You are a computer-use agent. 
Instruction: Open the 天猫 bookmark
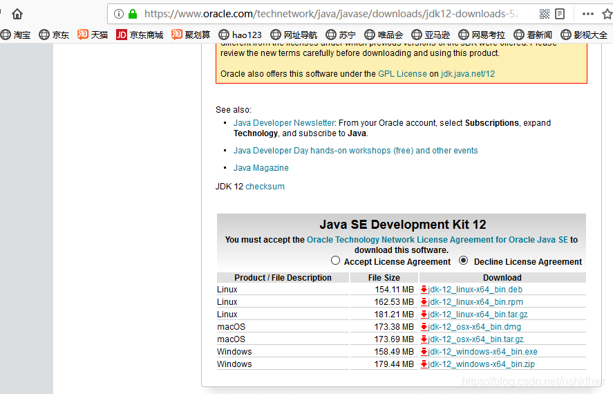pos(93,35)
